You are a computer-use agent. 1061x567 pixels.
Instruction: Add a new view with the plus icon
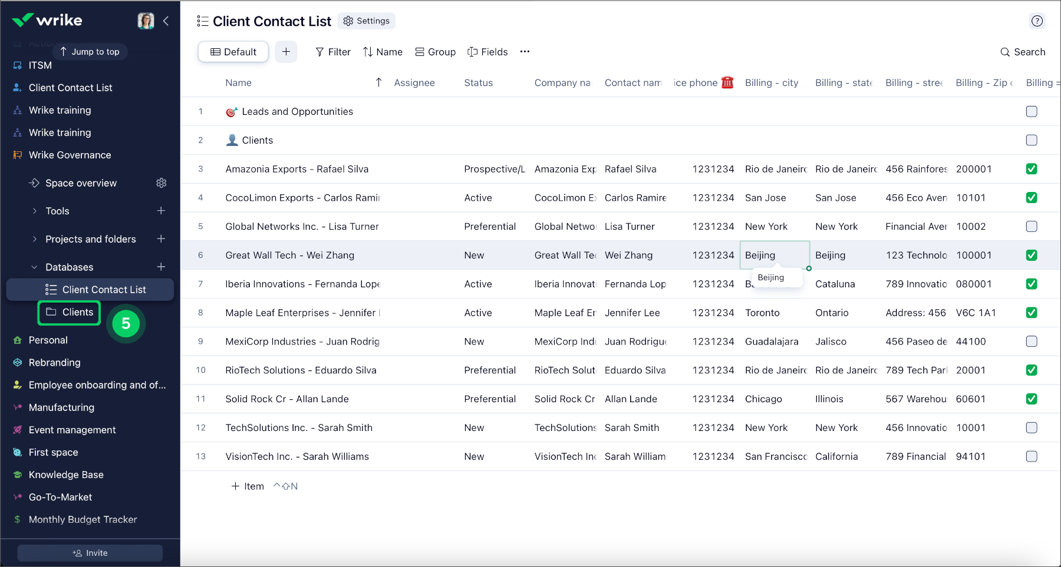point(286,52)
